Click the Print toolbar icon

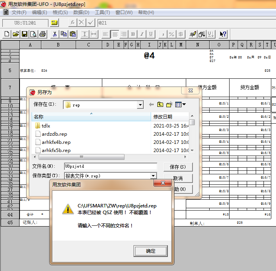pos(43,34)
